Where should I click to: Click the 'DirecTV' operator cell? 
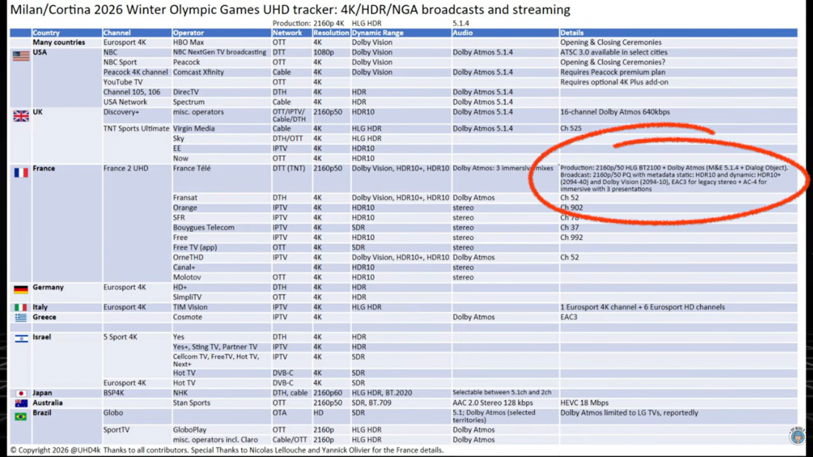(186, 92)
